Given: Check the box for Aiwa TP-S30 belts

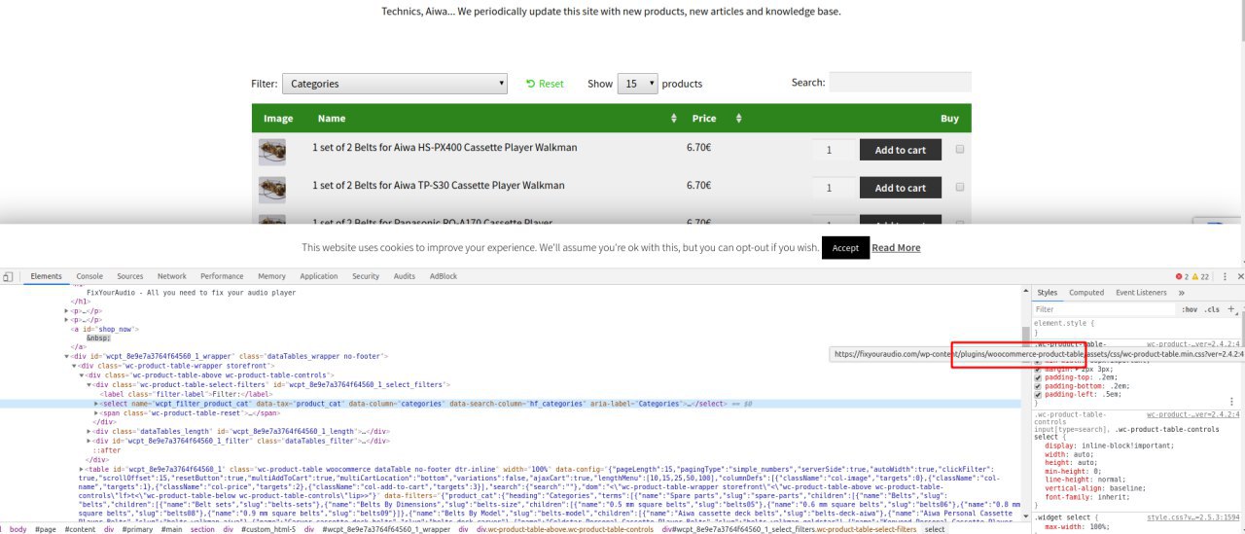Looking at the screenshot, I should click(x=960, y=187).
